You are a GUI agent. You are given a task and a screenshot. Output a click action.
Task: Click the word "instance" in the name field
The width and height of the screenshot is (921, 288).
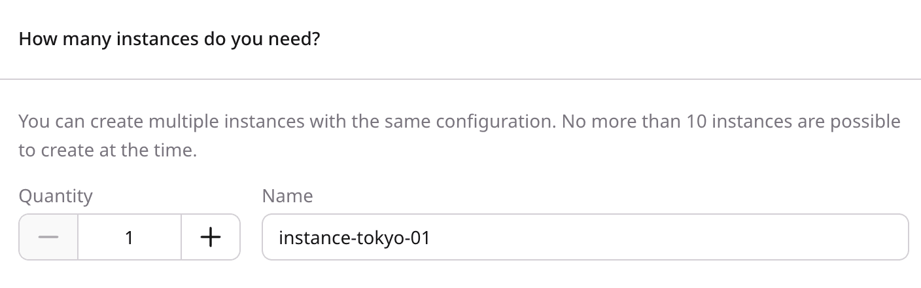[x=313, y=237]
